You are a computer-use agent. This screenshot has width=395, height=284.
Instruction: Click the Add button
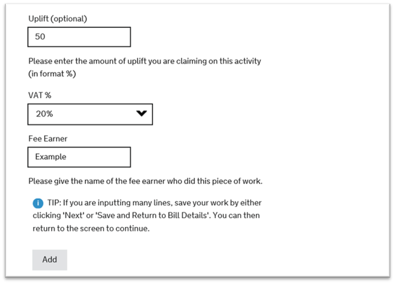coord(50,259)
